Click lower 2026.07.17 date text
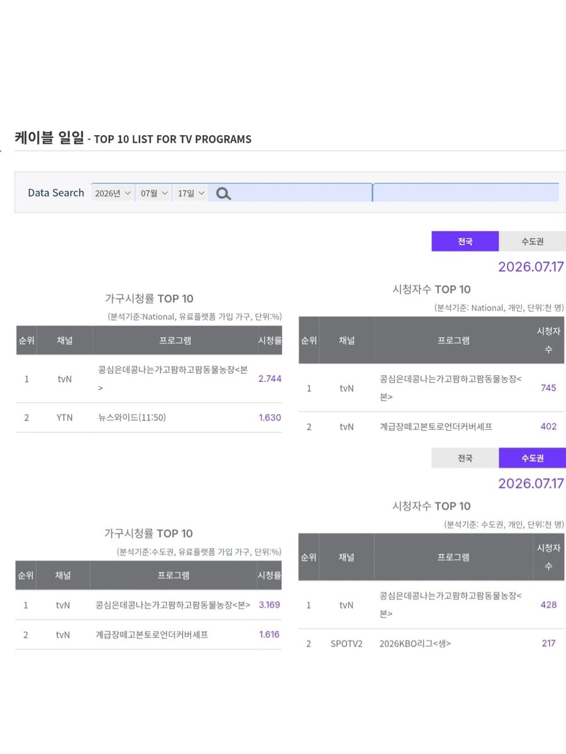The height and width of the screenshot is (754, 566). pos(531,483)
